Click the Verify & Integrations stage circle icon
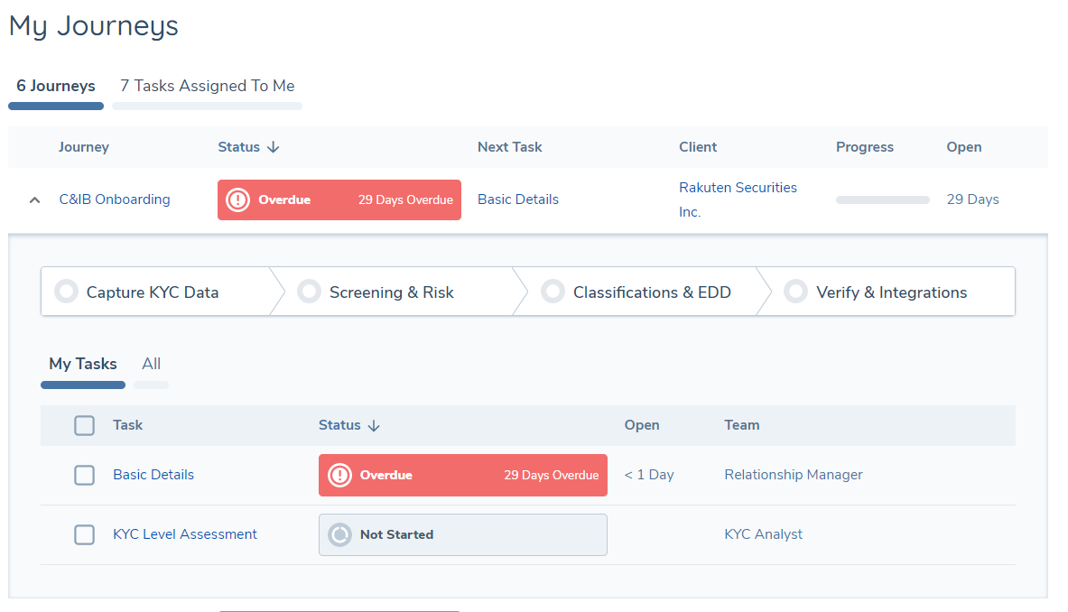The width and height of the screenshot is (1068, 612). click(x=795, y=292)
